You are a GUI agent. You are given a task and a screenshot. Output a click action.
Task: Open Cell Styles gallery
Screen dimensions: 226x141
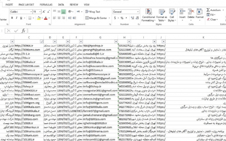[172, 15]
